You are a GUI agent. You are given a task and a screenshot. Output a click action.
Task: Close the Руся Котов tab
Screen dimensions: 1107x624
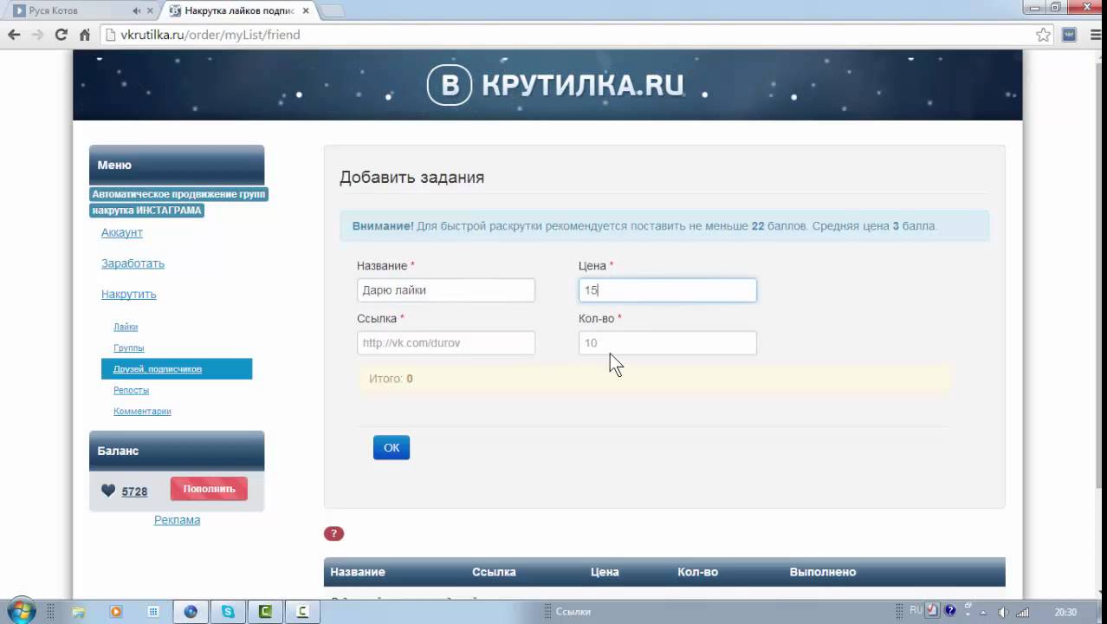[x=150, y=10]
